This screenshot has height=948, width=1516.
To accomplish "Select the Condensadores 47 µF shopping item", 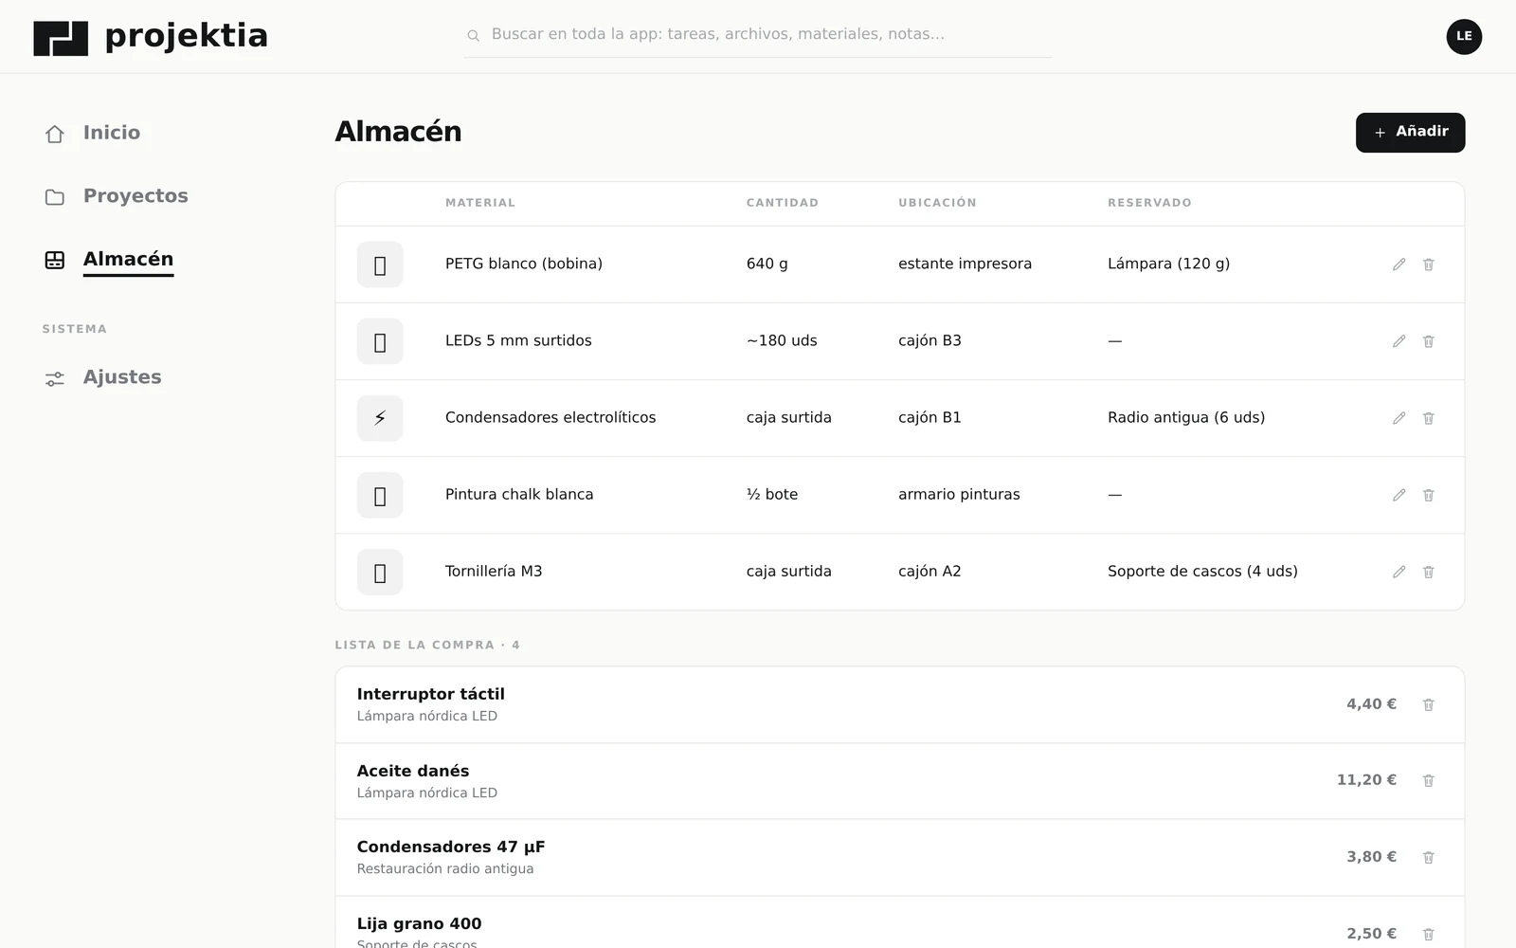I will (x=899, y=857).
